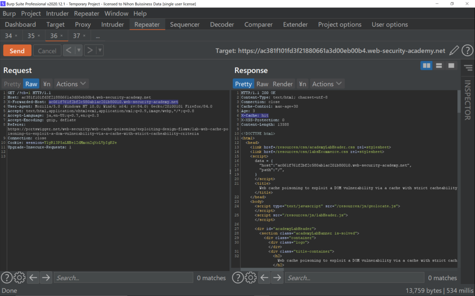Image resolution: width=475 pixels, height=296 pixels.
Task: Edit target with the pencil icon
Action: 454,51
